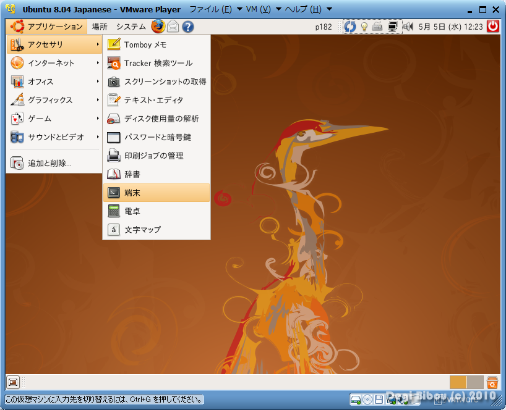Open VMware VM (V) menu
Viewport: 506px width, 410px height.
(x=258, y=9)
